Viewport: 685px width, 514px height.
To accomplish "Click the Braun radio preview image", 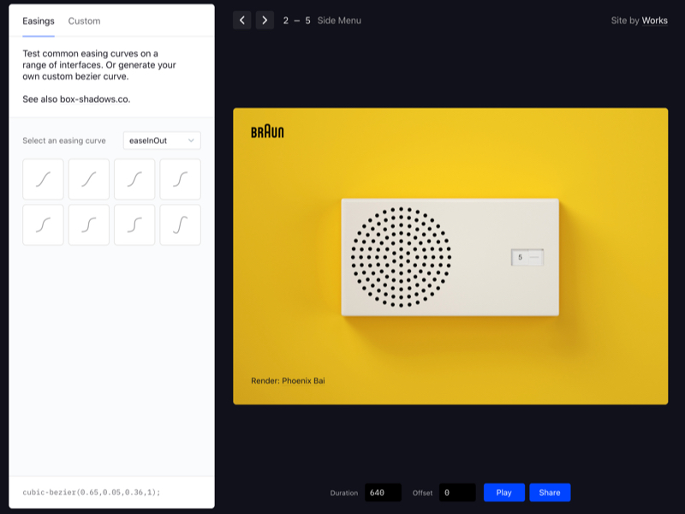I will pos(450,256).
